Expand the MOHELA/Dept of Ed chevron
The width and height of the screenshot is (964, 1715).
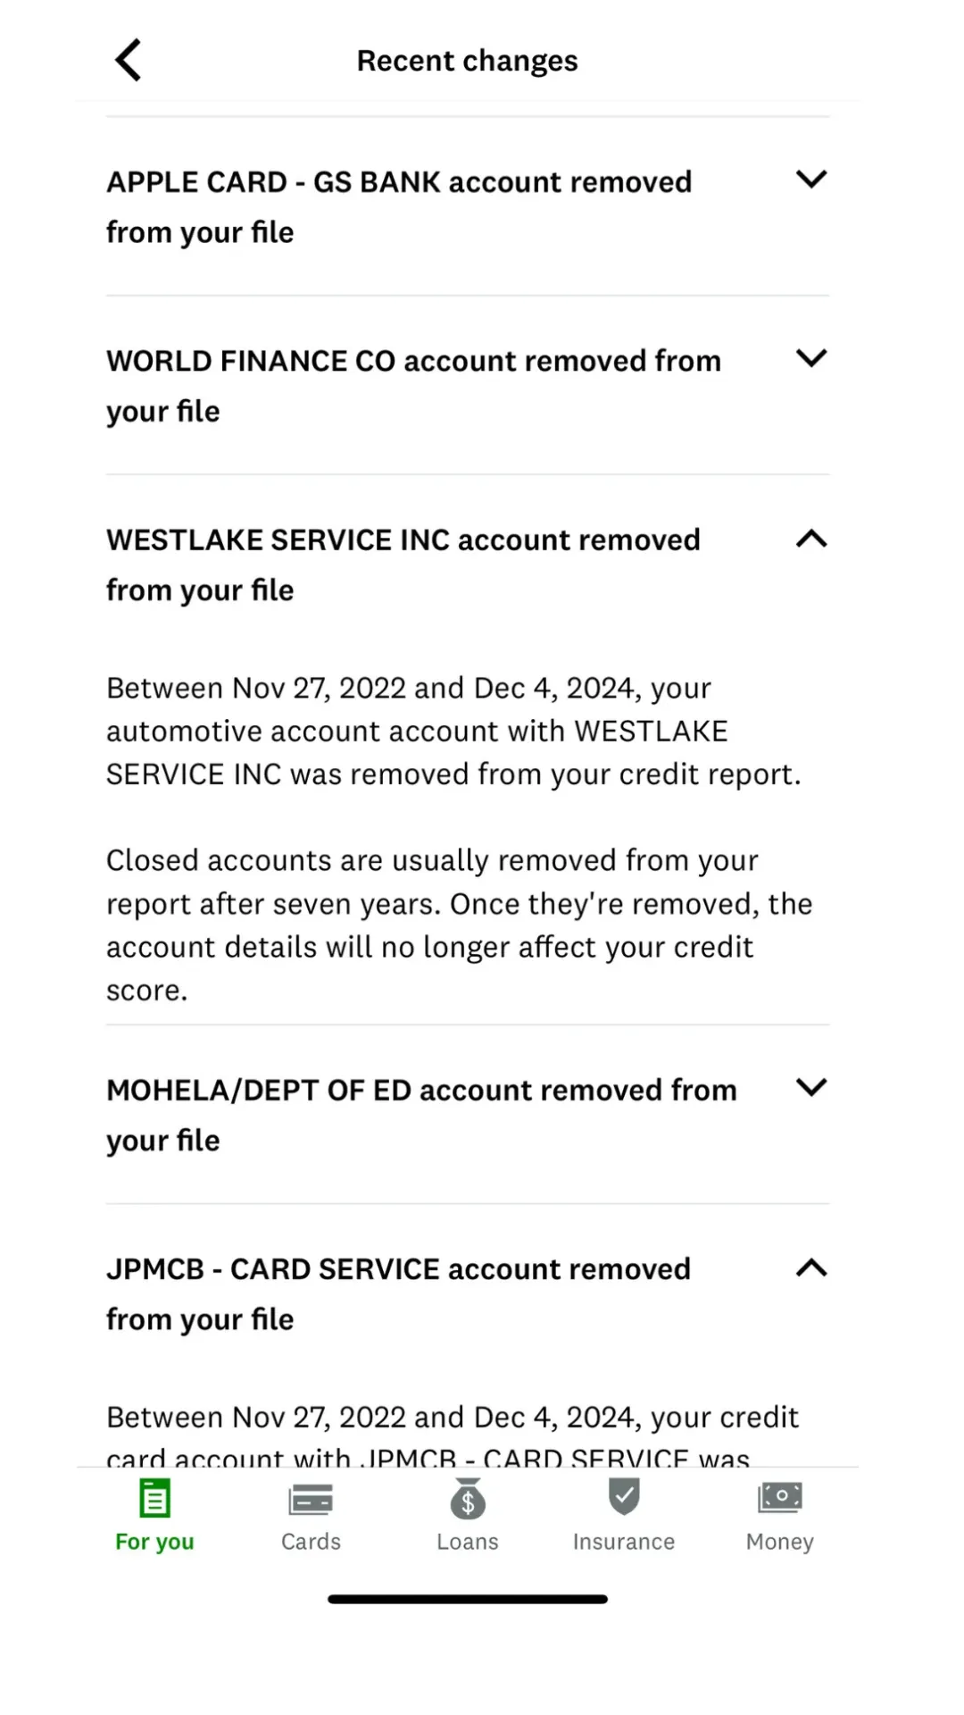pos(811,1087)
